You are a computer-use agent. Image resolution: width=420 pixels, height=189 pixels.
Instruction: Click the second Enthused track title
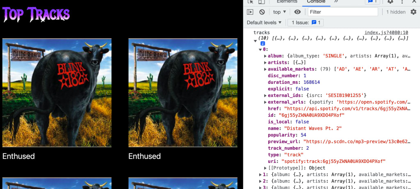[x=144, y=156]
